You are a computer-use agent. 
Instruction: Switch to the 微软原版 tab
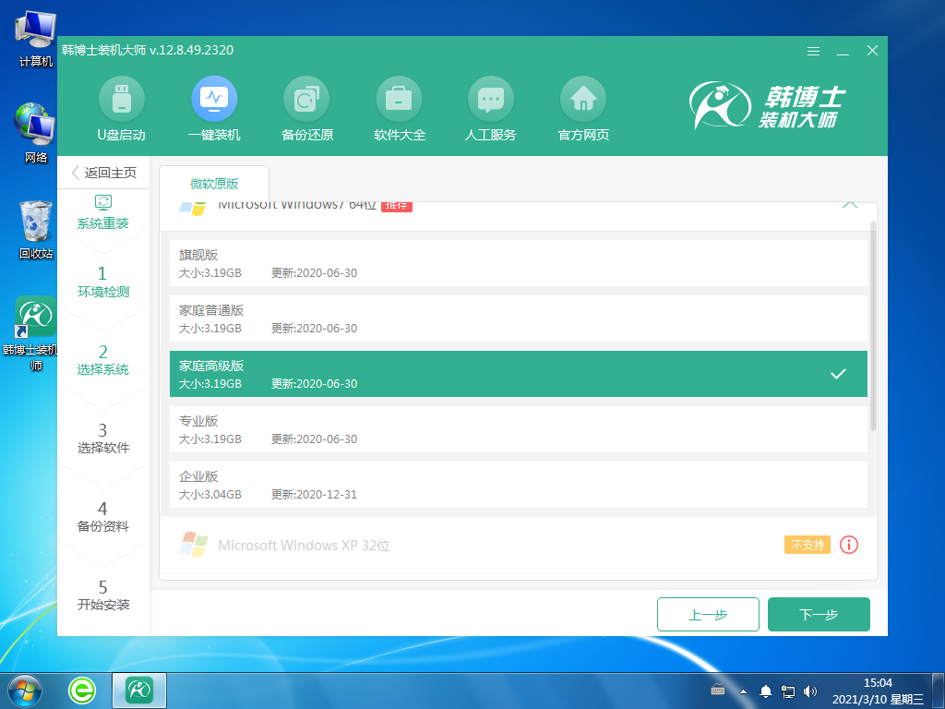pos(213,183)
